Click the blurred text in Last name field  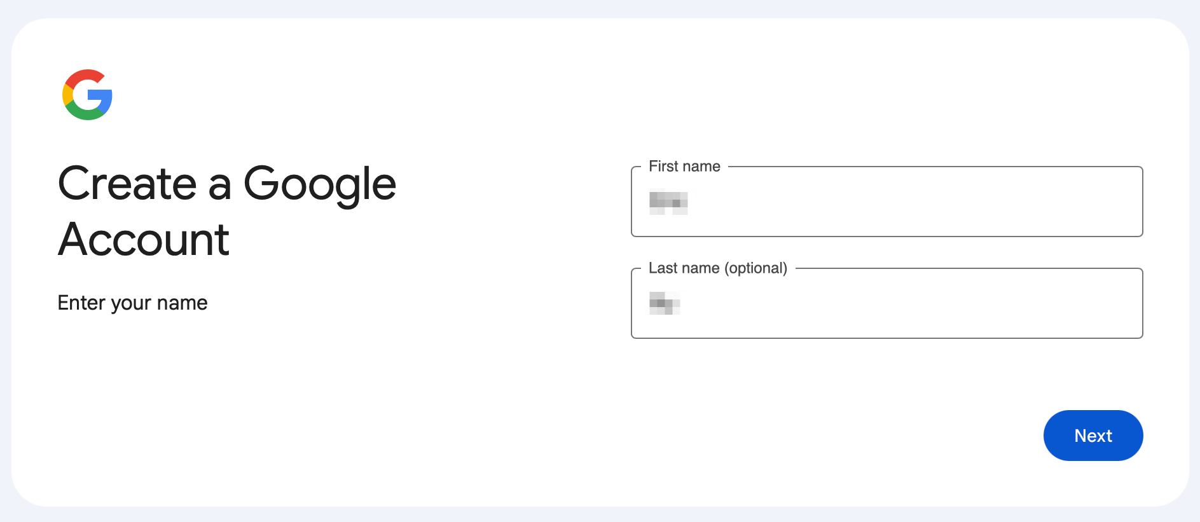[x=665, y=303]
